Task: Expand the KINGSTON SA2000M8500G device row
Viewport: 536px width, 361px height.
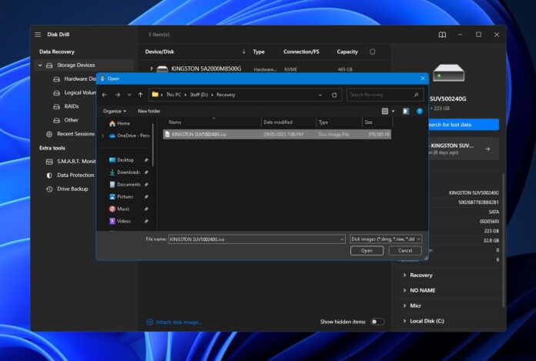Action: [x=149, y=69]
